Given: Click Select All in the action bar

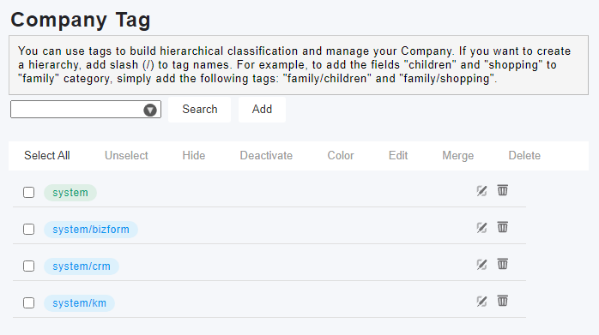Looking at the screenshot, I should (47, 156).
